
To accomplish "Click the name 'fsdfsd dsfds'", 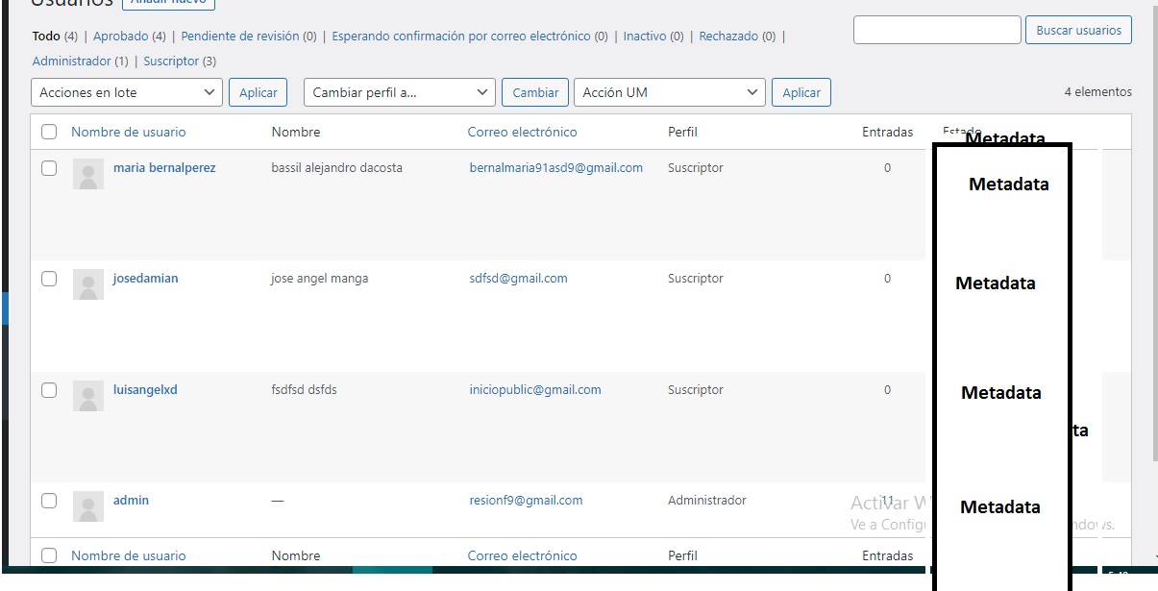I will (305, 390).
